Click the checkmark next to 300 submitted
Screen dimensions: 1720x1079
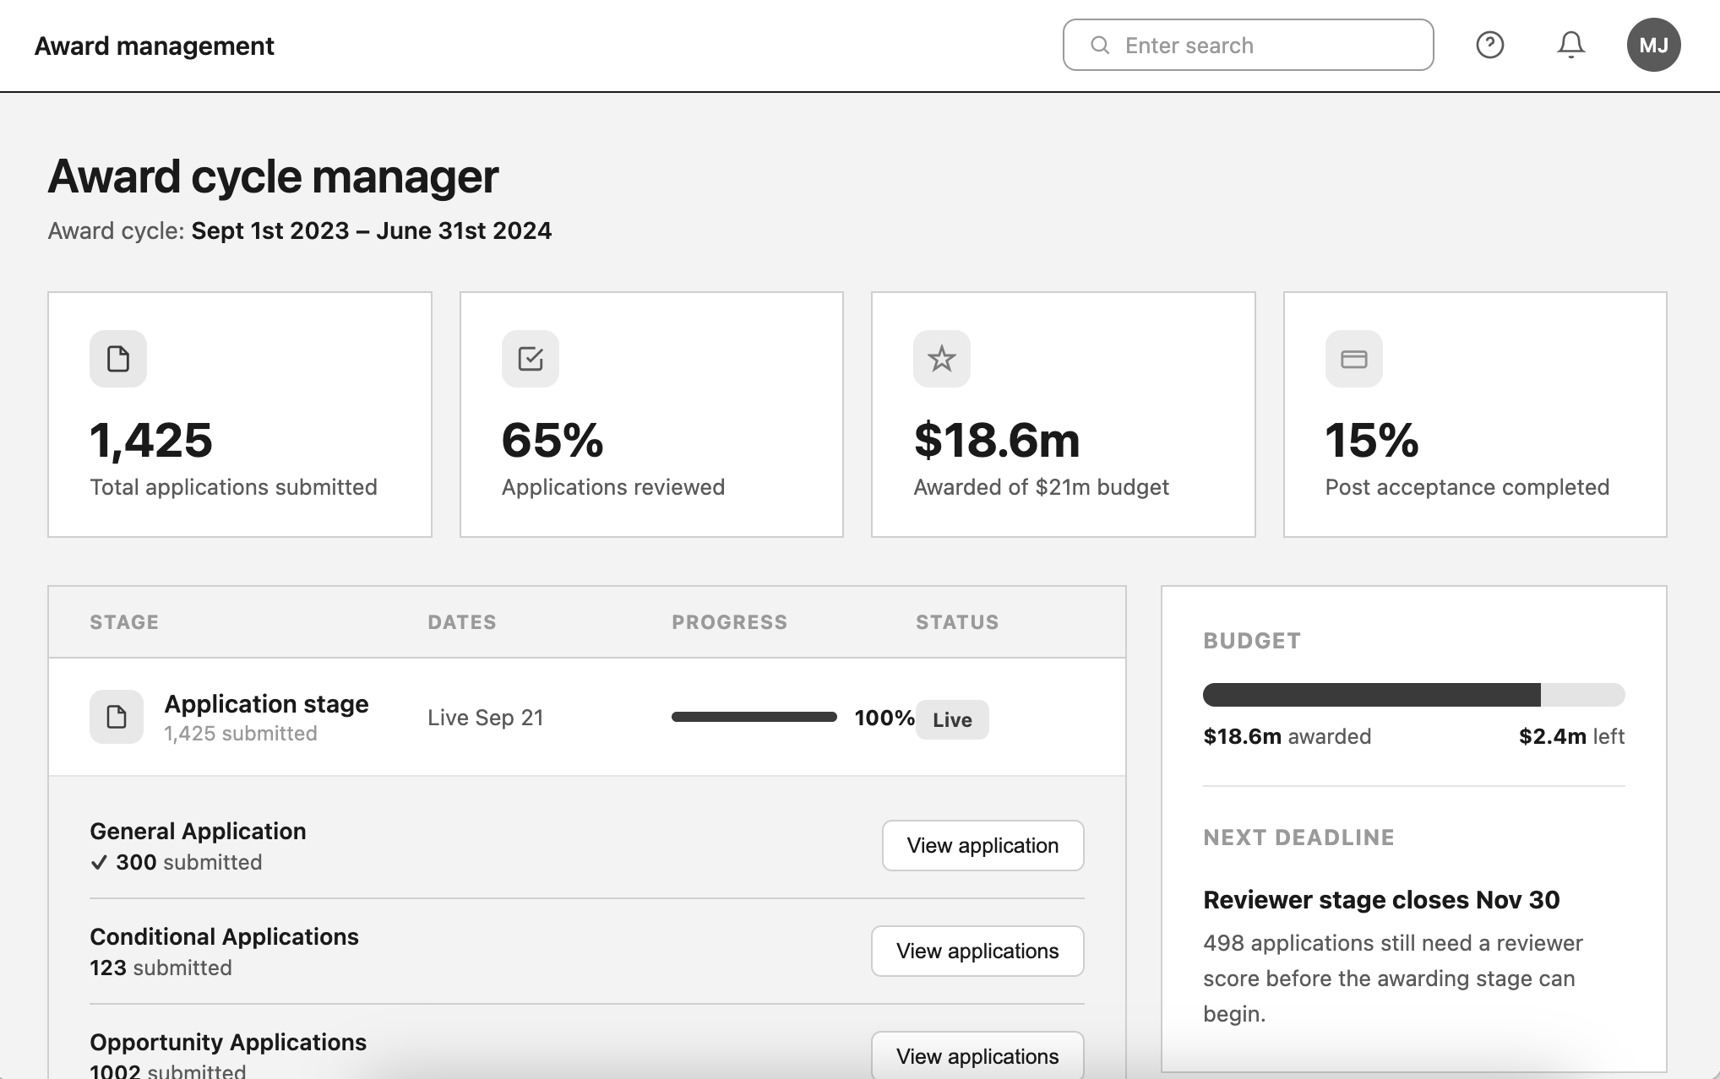(x=99, y=862)
